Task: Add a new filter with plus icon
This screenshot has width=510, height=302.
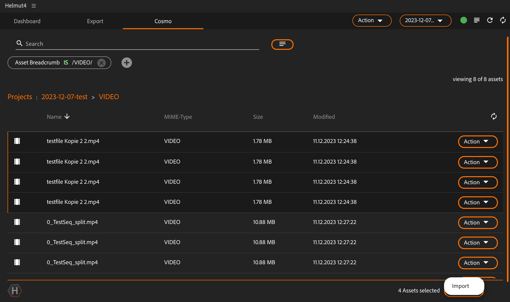Action: click(x=127, y=63)
